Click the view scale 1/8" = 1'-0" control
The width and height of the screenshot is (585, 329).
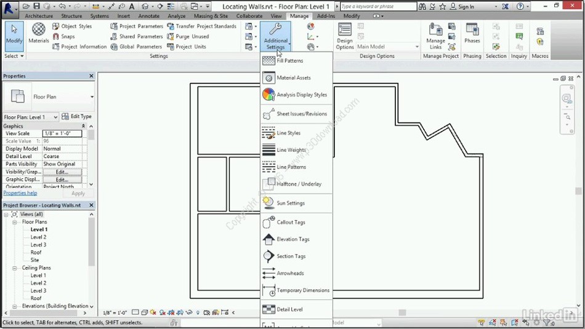[115, 312]
